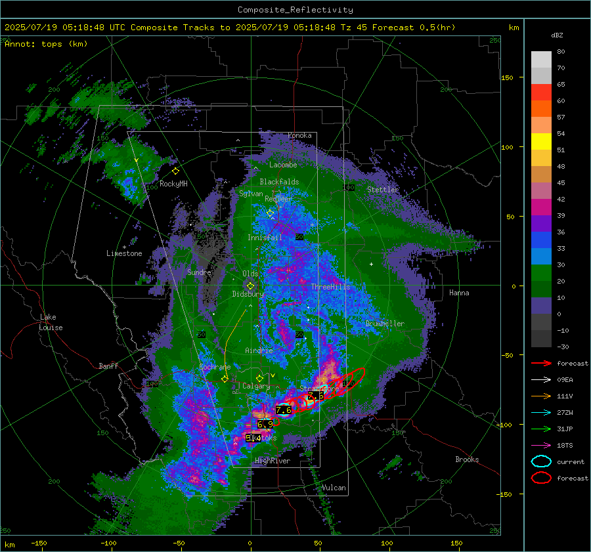Image resolution: width=591 pixels, height=552 pixels.
Task: Click the storm top label 6.9
Action: point(265,425)
